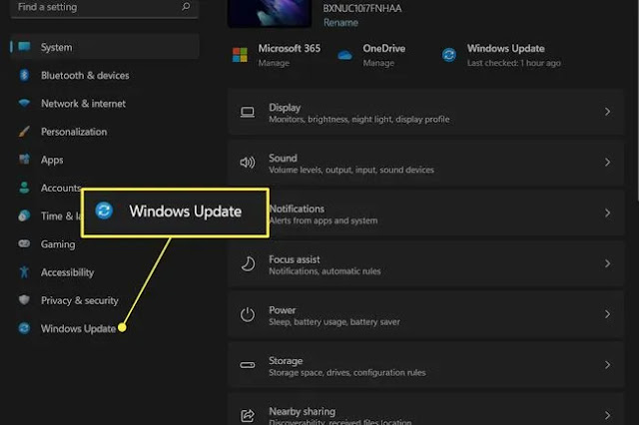Click the OneDrive cloud icon

click(344, 55)
